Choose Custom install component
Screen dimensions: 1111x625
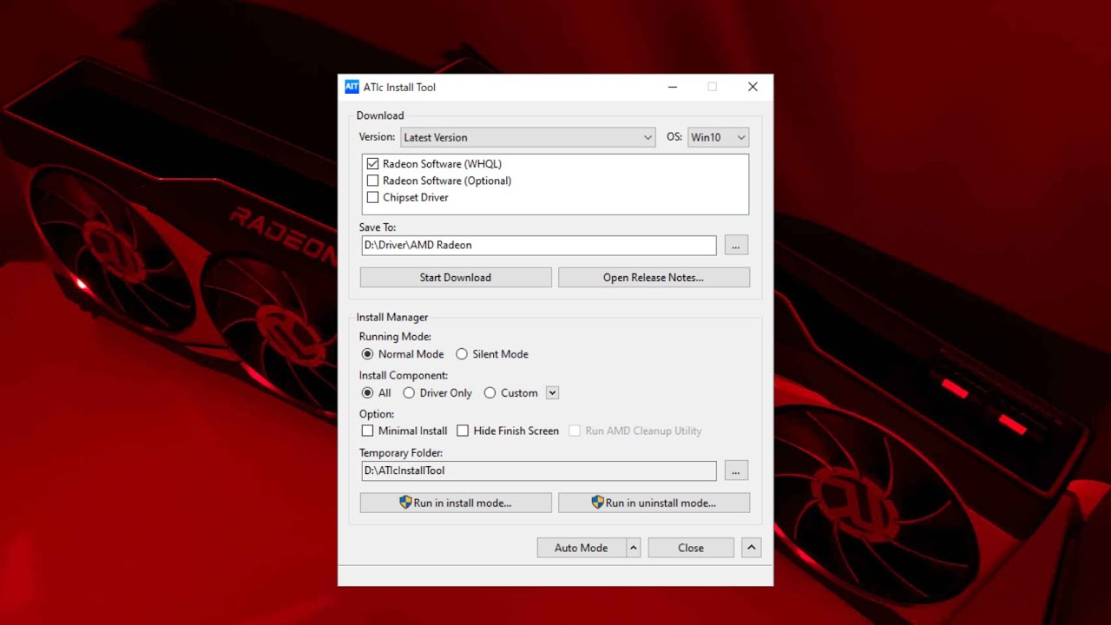490,393
